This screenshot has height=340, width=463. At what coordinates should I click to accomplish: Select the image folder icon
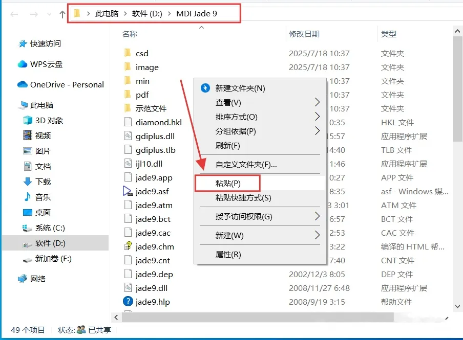tap(128, 66)
